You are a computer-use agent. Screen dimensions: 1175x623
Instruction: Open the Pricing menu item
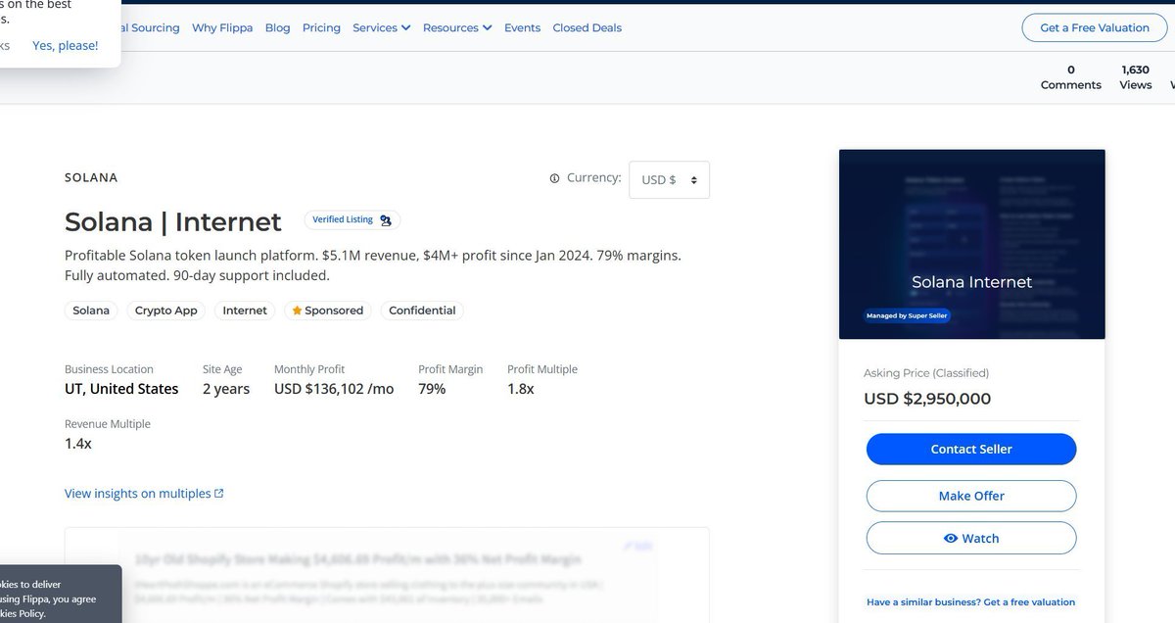click(x=321, y=27)
